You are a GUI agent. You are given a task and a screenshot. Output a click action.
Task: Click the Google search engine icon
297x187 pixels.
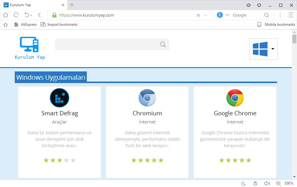(220, 15)
